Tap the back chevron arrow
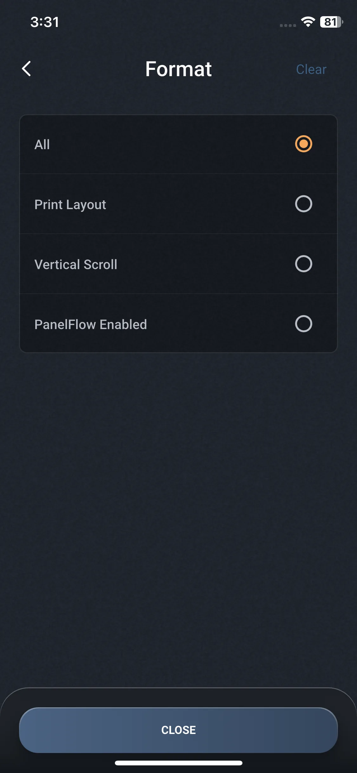 [x=27, y=69]
